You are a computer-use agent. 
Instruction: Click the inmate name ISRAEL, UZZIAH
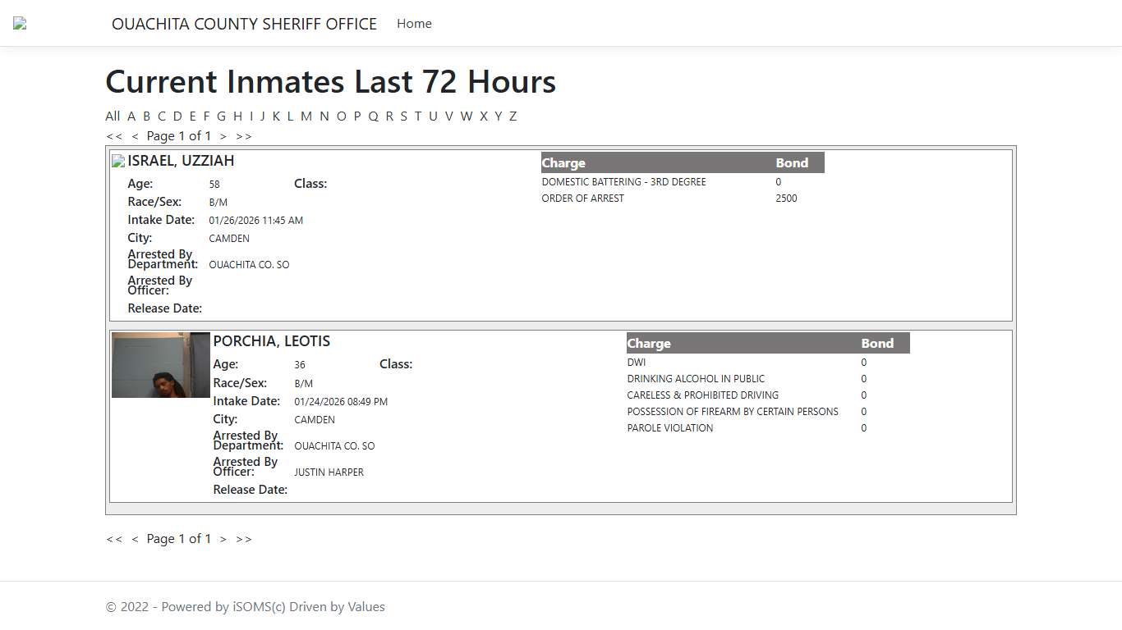(181, 161)
